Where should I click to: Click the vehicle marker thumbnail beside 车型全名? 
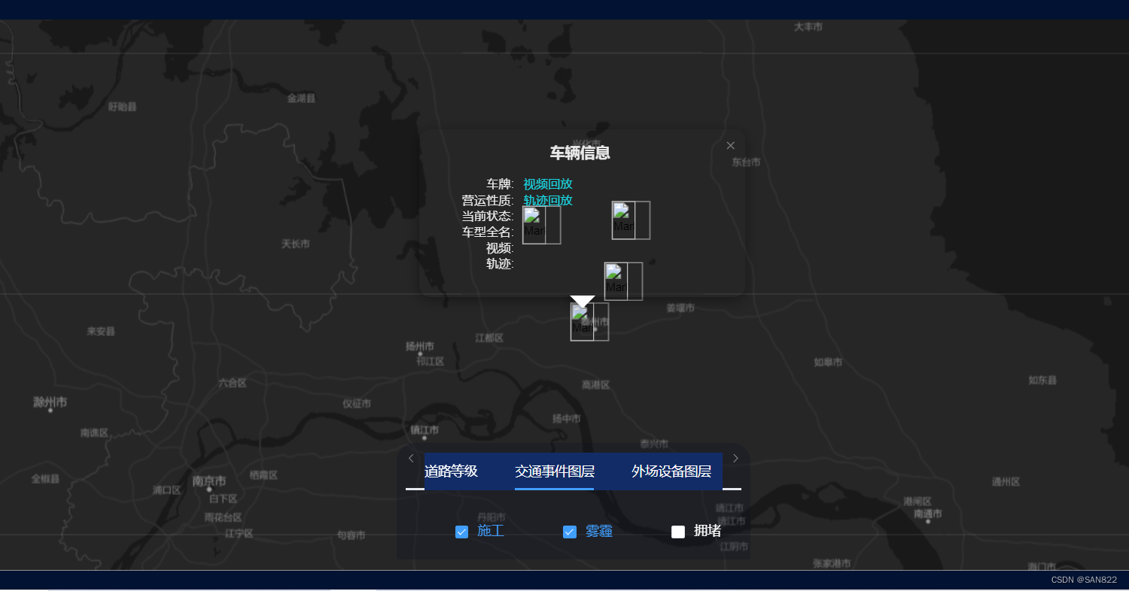541,224
